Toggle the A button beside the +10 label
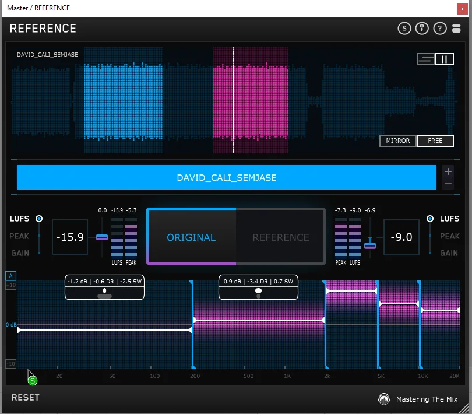Screen dimensions: 472x414 tap(11, 276)
